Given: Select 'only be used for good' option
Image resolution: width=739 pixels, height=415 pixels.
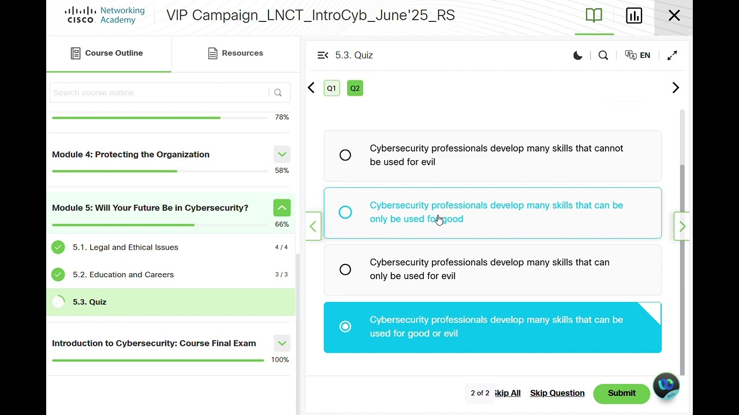Looking at the screenshot, I should [x=345, y=212].
